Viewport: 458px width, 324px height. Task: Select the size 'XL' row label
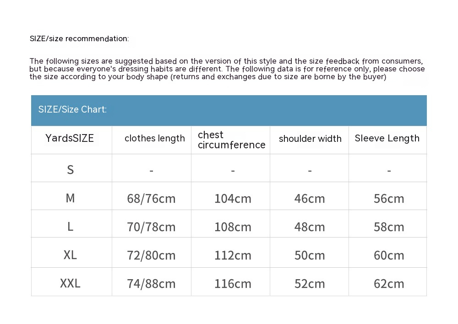pyautogui.click(x=70, y=255)
